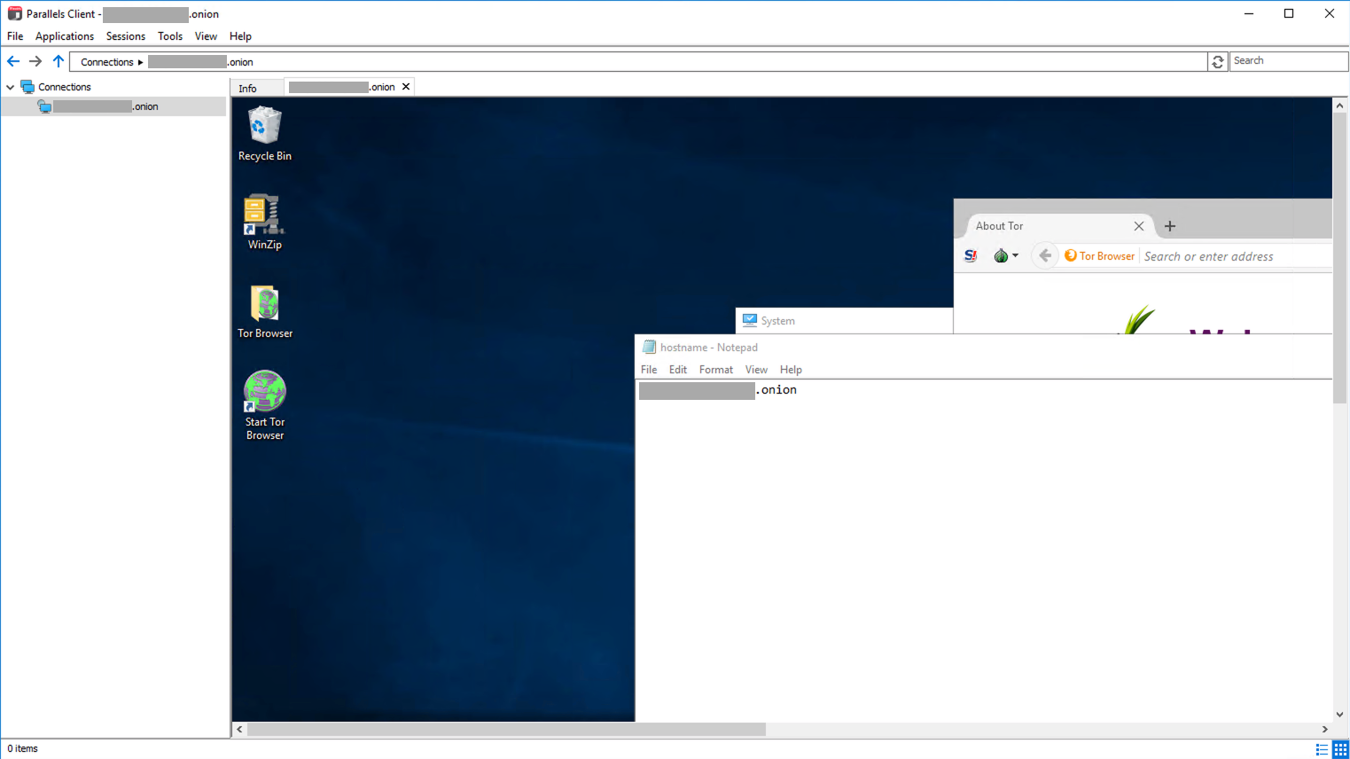This screenshot has width=1350, height=759.
Task: Open the WinZip desktop shortcut
Action: pyautogui.click(x=264, y=222)
